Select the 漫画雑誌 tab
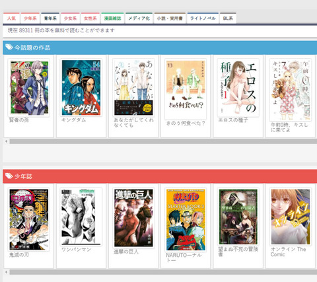The width and height of the screenshot is (317, 282). point(112,18)
